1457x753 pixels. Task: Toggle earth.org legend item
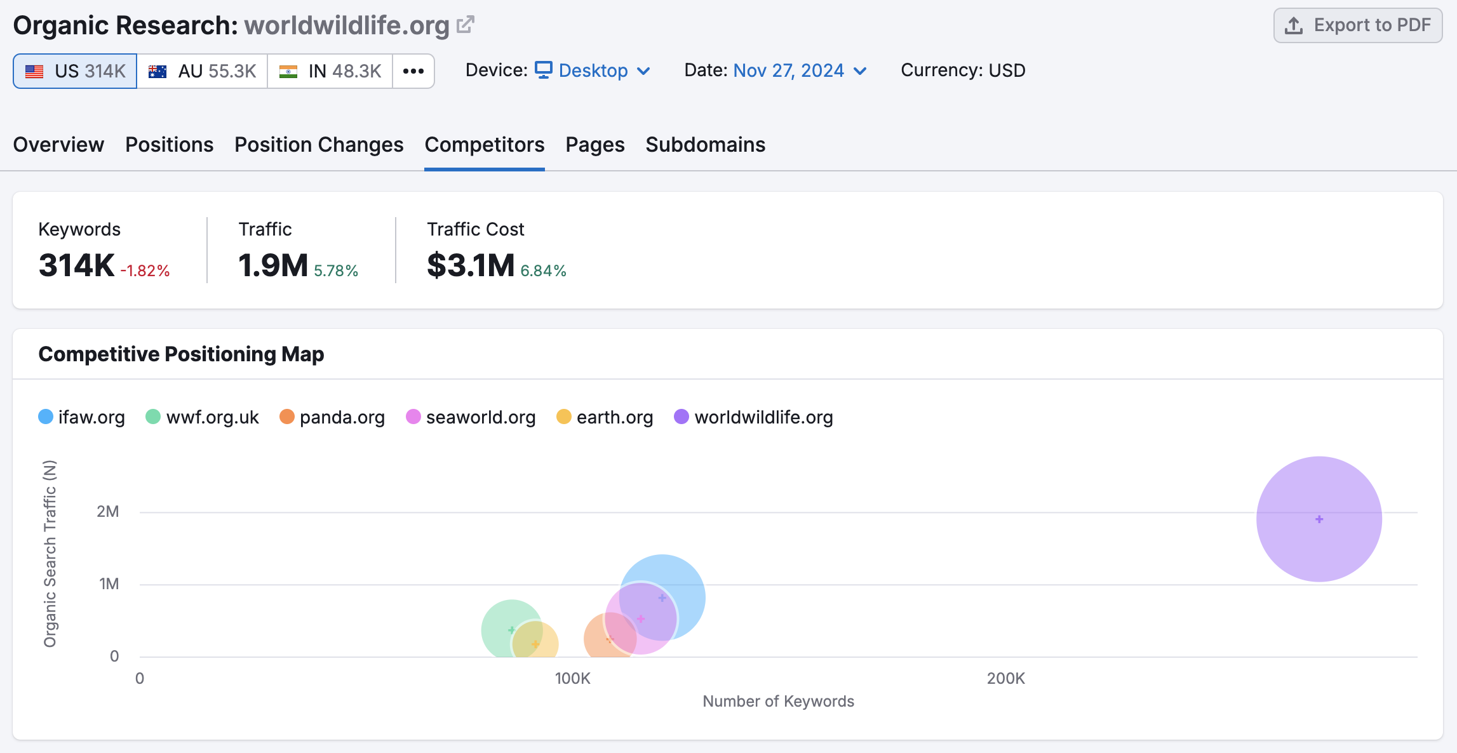(605, 417)
